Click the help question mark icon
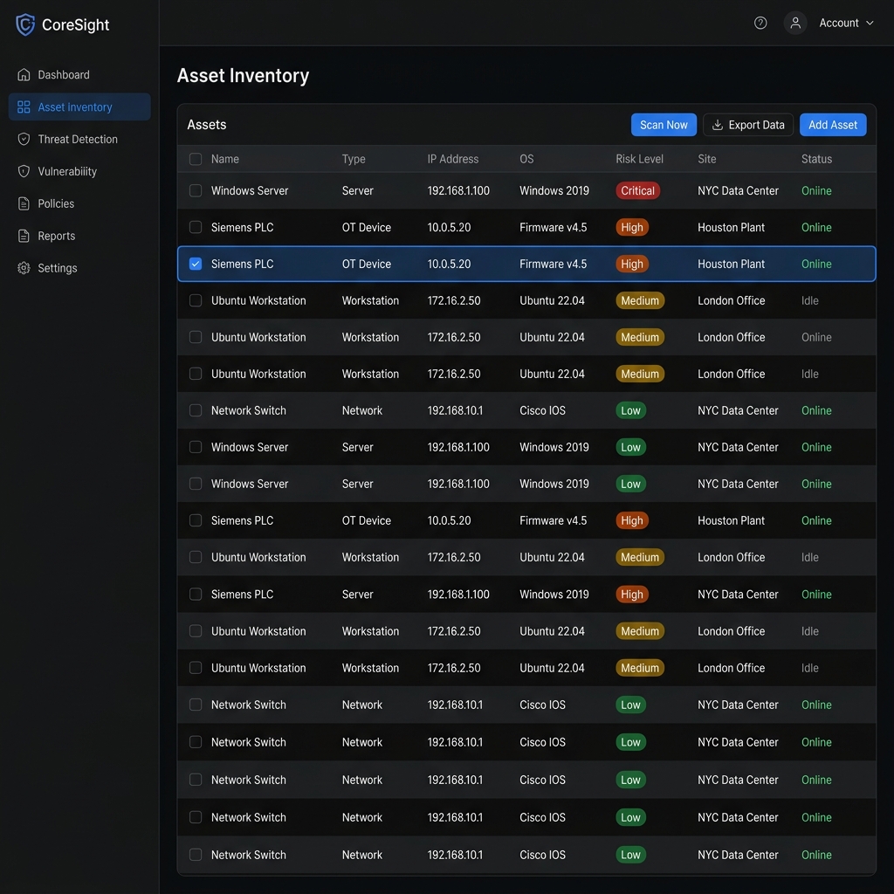This screenshot has height=894, width=894. [760, 23]
